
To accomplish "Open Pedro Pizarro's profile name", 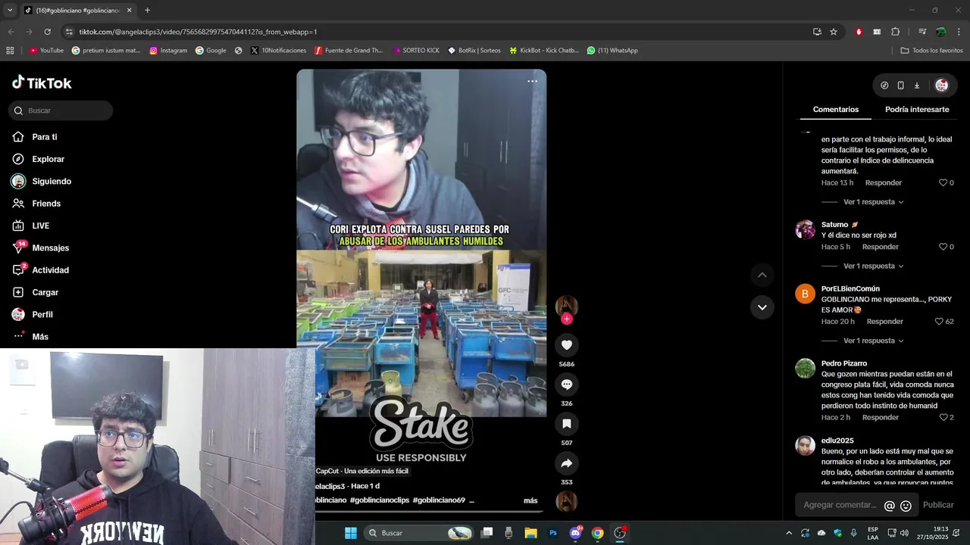I will [x=843, y=363].
